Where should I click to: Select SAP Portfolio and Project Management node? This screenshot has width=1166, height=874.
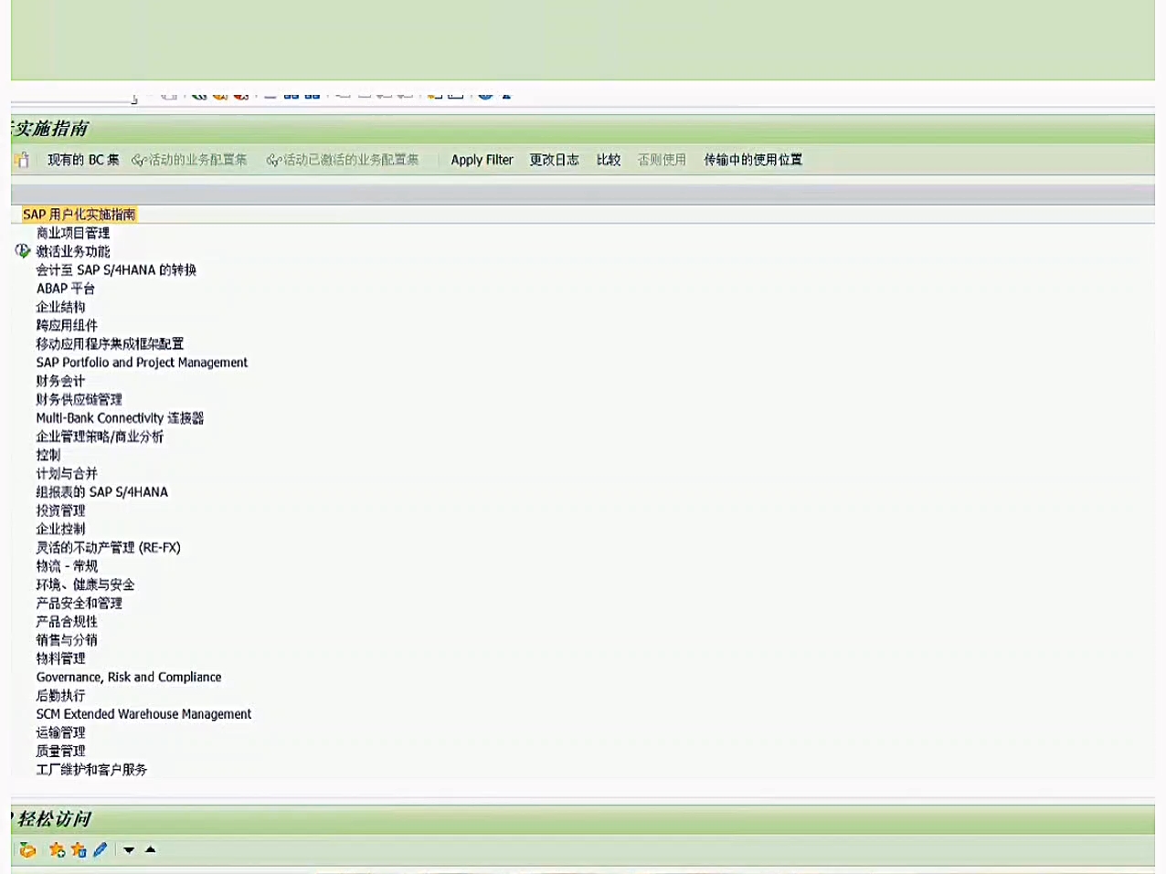(x=142, y=363)
